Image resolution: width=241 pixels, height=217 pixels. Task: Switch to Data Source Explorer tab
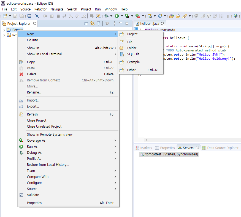click(220, 148)
